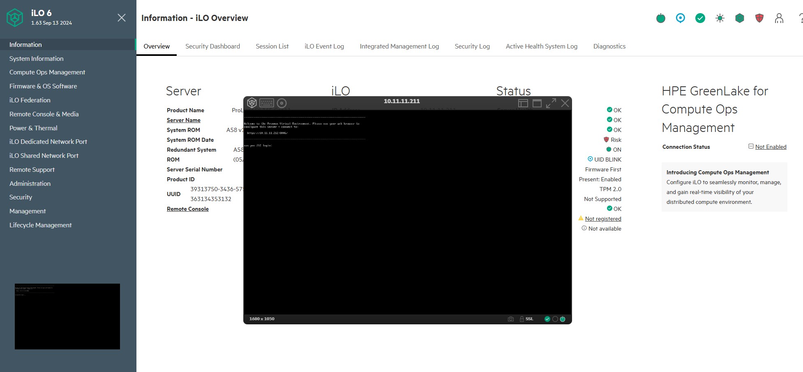Open the virtual media disc icon

282,103
